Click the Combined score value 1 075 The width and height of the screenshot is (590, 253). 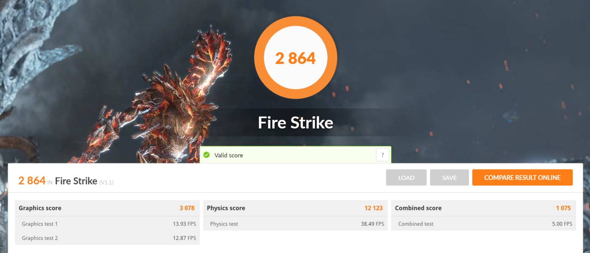coord(563,208)
